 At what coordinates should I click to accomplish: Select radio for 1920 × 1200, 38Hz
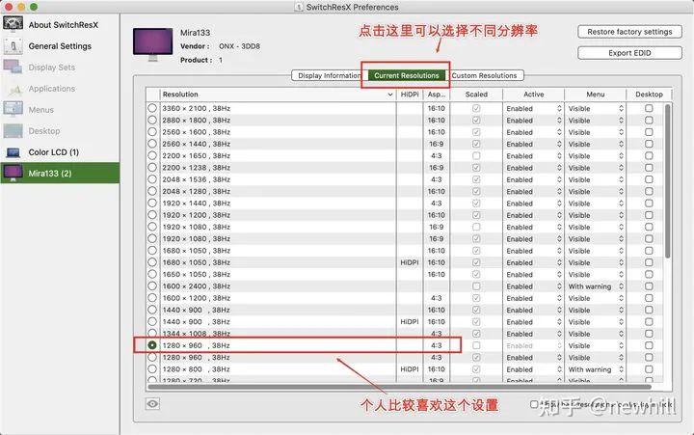pyautogui.click(x=152, y=215)
